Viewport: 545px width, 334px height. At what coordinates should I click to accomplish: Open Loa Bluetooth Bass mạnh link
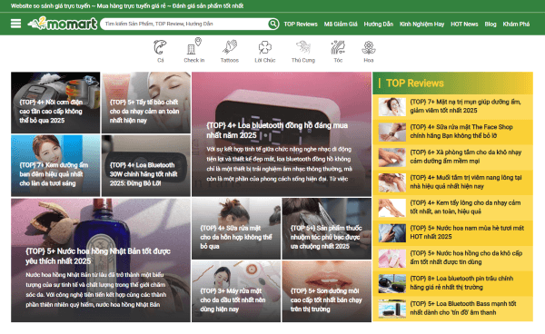point(463,308)
